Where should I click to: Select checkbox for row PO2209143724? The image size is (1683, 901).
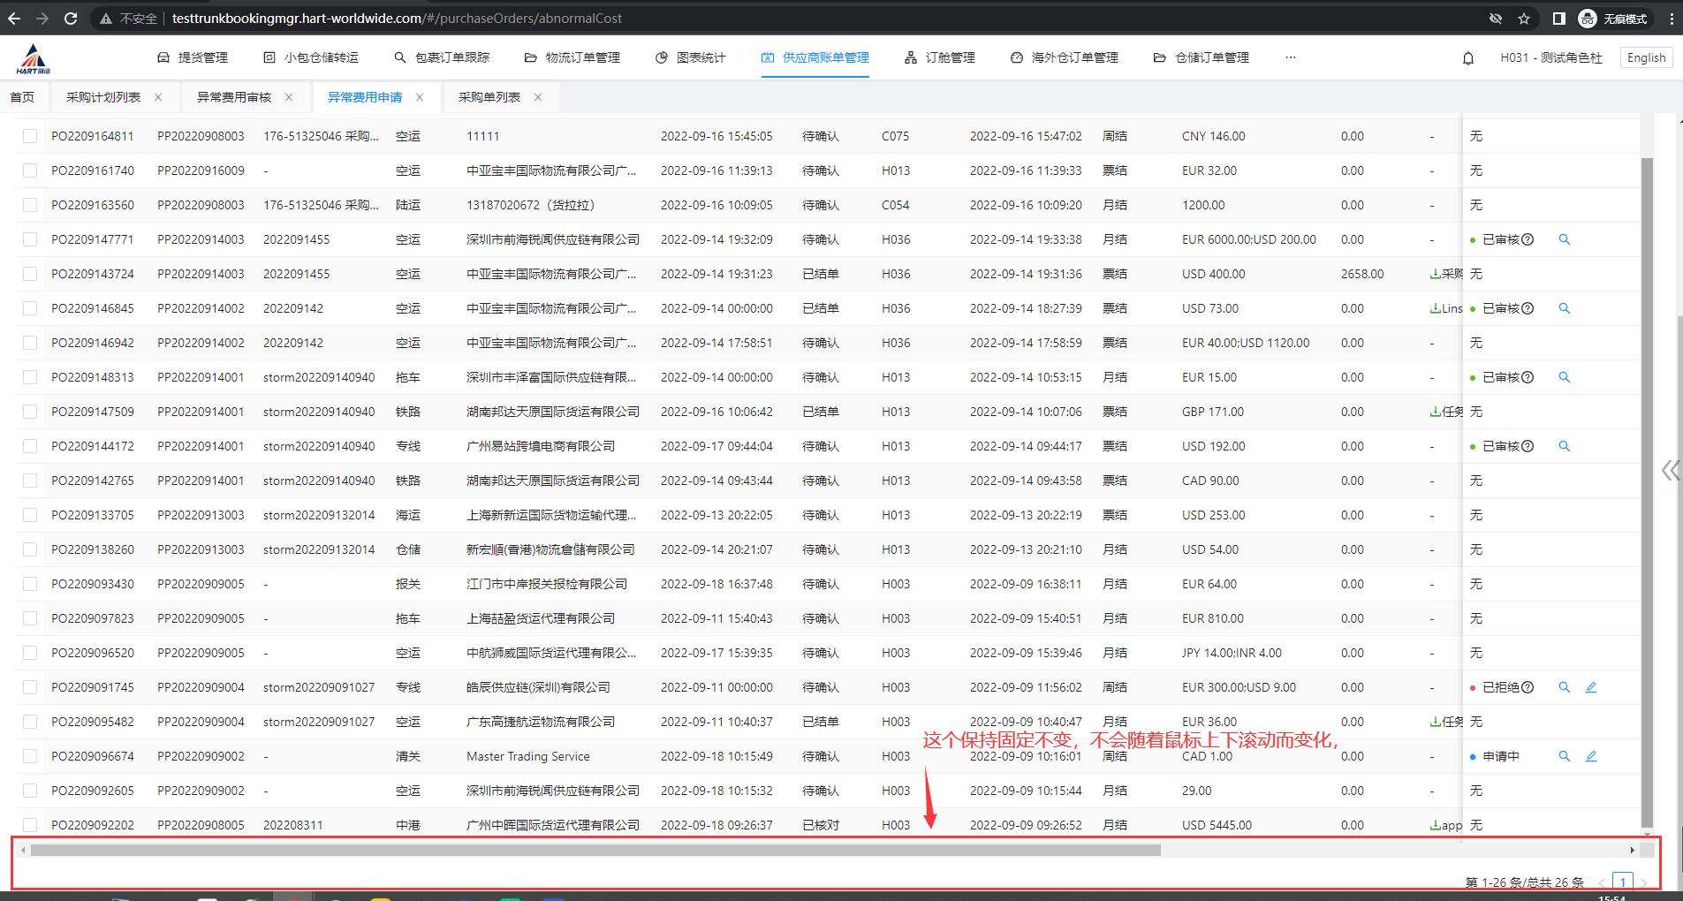pyautogui.click(x=30, y=274)
